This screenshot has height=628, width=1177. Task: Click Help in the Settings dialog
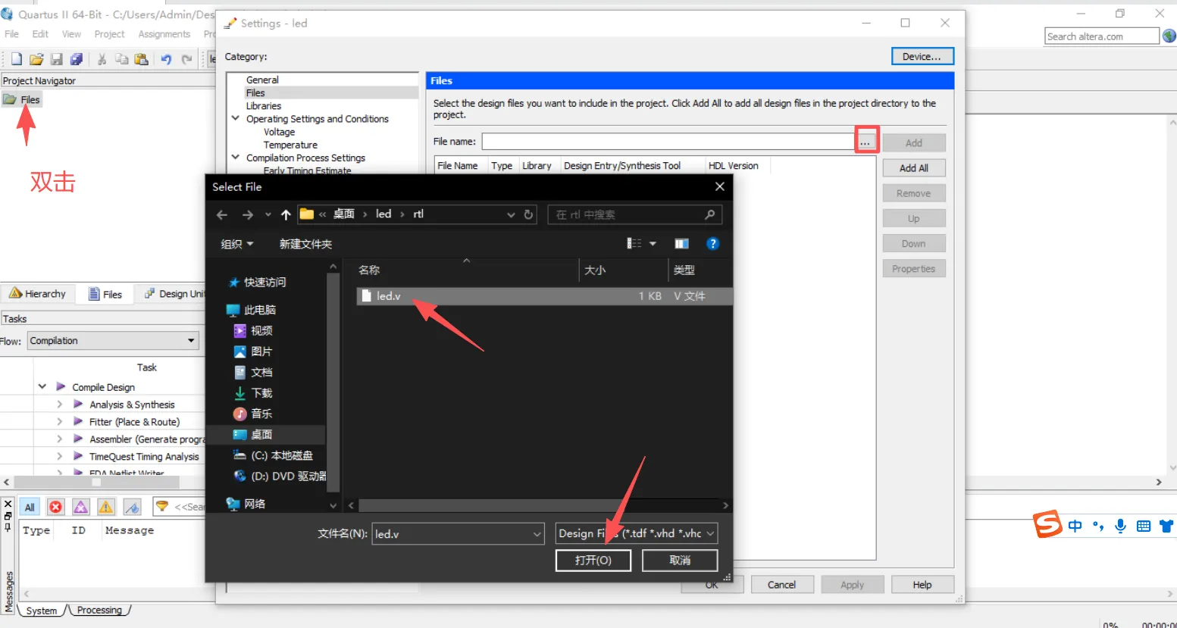tap(922, 585)
